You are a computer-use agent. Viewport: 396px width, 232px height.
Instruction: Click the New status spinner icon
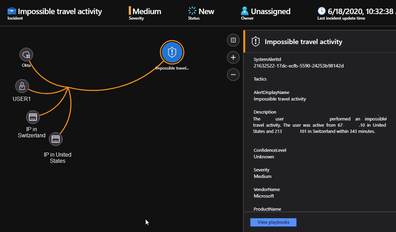tap(192, 11)
